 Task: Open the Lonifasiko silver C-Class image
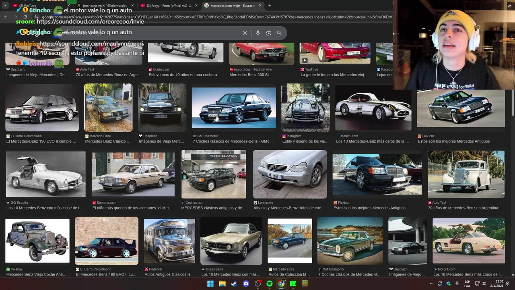tap(290, 174)
